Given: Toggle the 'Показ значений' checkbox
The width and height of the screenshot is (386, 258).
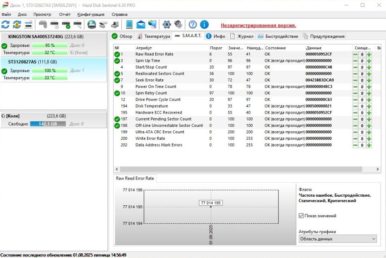Looking at the screenshot, I should point(301,216).
